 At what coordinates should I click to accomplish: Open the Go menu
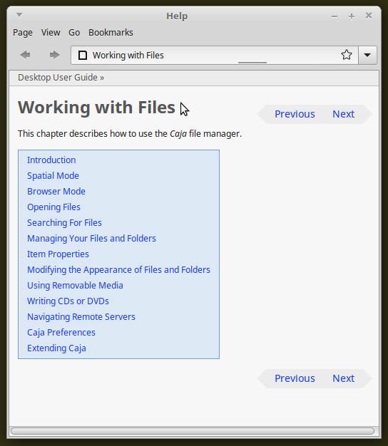click(x=74, y=33)
